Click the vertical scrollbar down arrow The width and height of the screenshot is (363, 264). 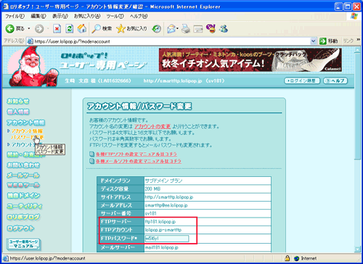(x=357, y=249)
